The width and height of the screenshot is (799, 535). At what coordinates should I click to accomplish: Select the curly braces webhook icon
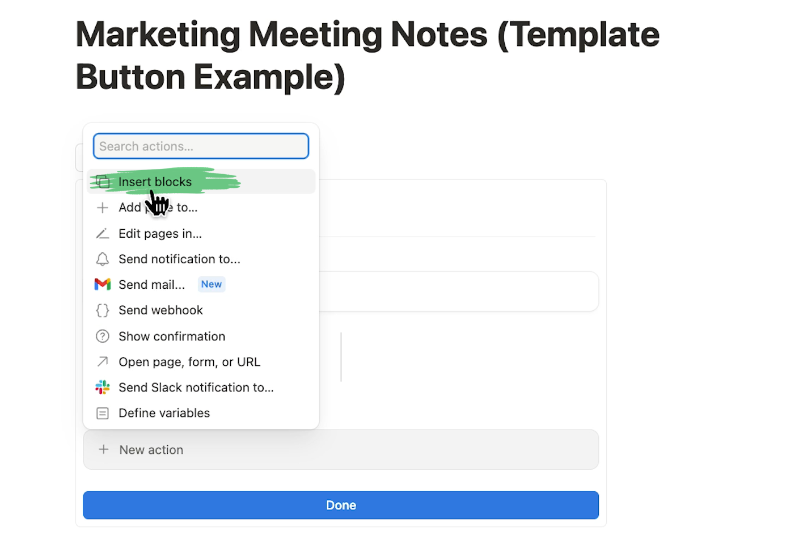[103, 310]
